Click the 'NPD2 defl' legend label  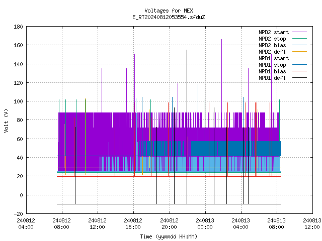tap(272, 52)
